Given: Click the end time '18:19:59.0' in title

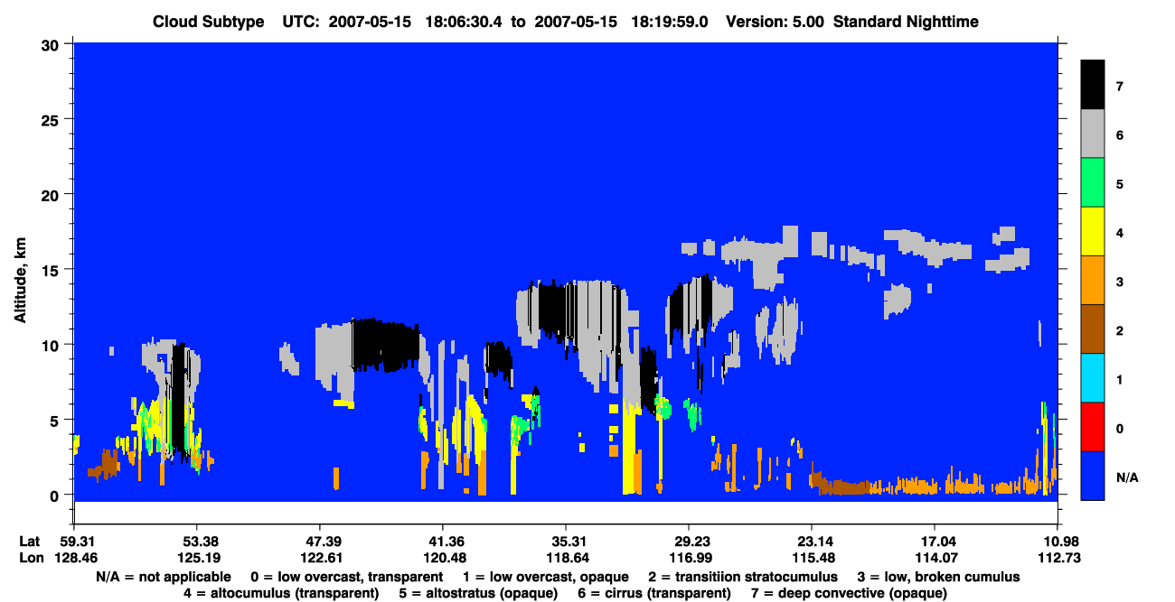Looking at the screenshot, I should 672,22.
